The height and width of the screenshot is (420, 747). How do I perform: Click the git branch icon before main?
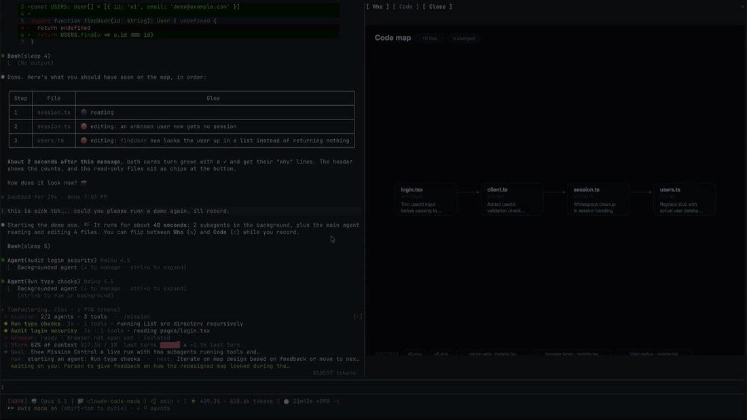[153, 402]
